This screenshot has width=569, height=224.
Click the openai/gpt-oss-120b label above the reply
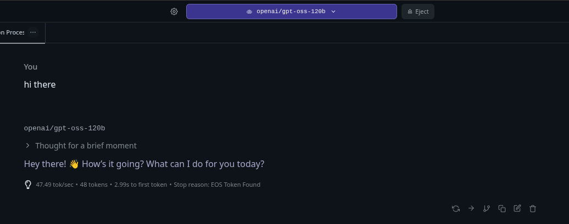pos(64,128)
